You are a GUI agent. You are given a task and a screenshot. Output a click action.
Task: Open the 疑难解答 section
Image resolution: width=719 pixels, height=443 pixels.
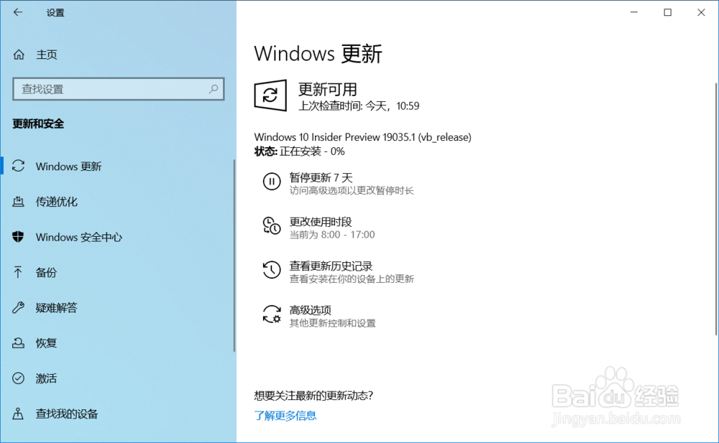click(x=55, y=307)
